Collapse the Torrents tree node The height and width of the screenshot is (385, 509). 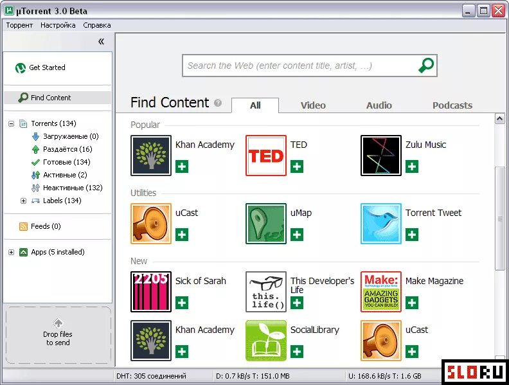pyautogui.click(x=12, y=123)
